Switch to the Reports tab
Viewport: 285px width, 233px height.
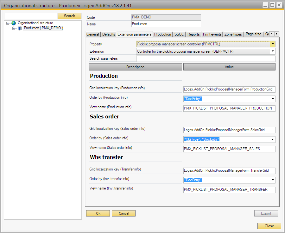click(193, 34)
